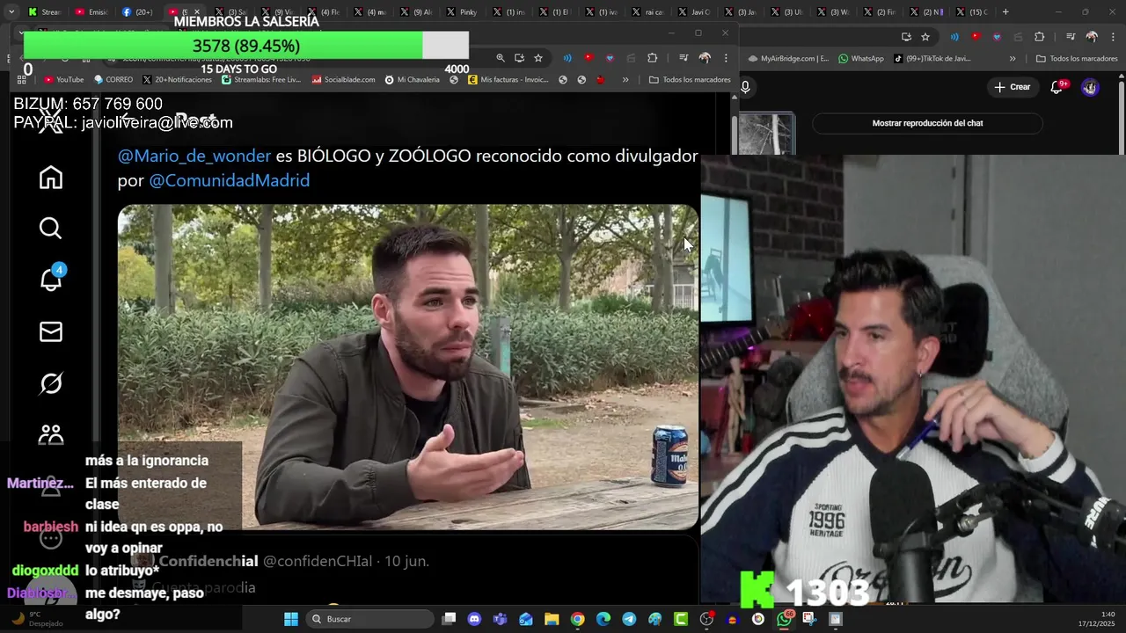Open the Mis facturas bookmark
Screen dimensions: 1126x633
(x=508, y=79)
